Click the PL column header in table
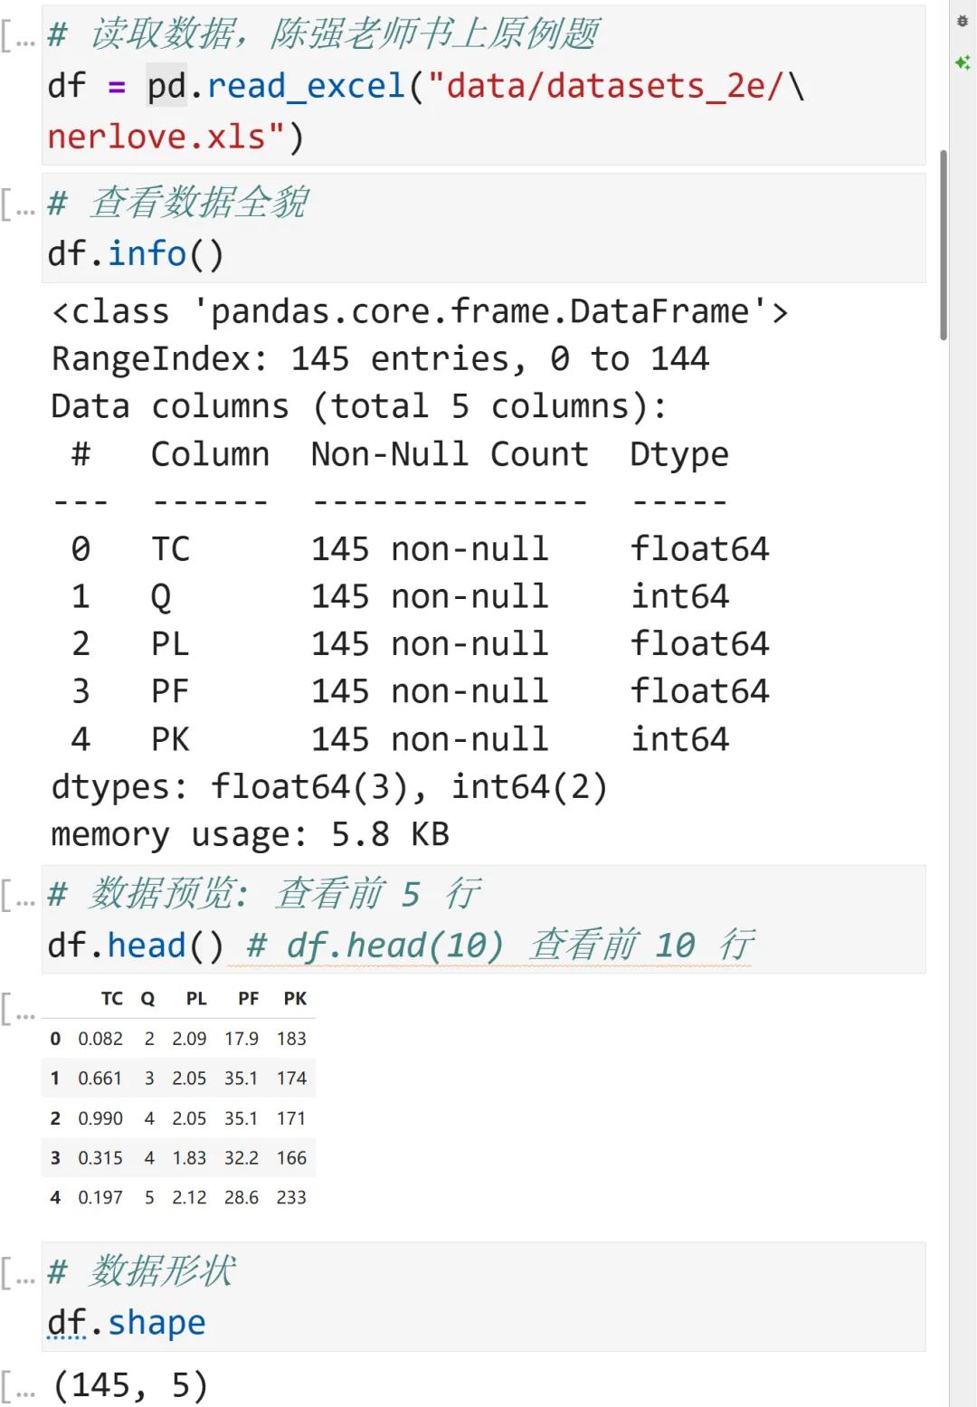This screenshot has width=977, height=1407. click(x=196, y=999)
